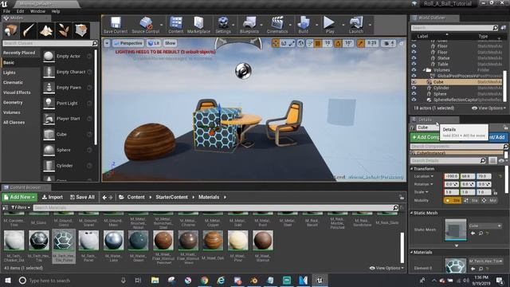Set Mobility to Static
Viewport: 510px width, 287px height.
pyautogui.click(x=453, y=200)
